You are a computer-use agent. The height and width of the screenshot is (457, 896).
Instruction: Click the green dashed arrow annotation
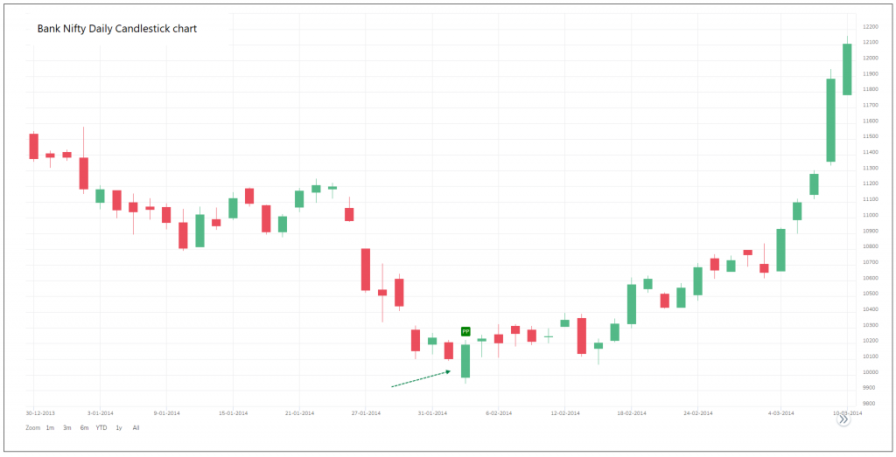(420, 378)
